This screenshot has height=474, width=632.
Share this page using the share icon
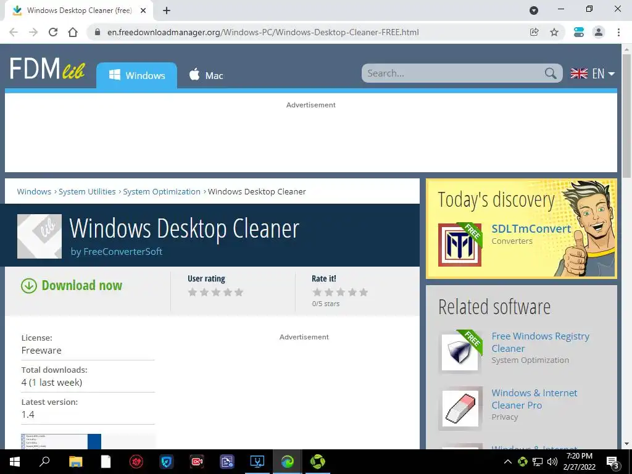pos(534,32)
